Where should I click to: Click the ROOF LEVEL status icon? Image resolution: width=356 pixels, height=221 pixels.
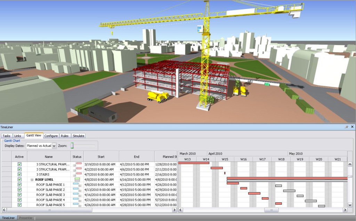click(x=77, y=180)
